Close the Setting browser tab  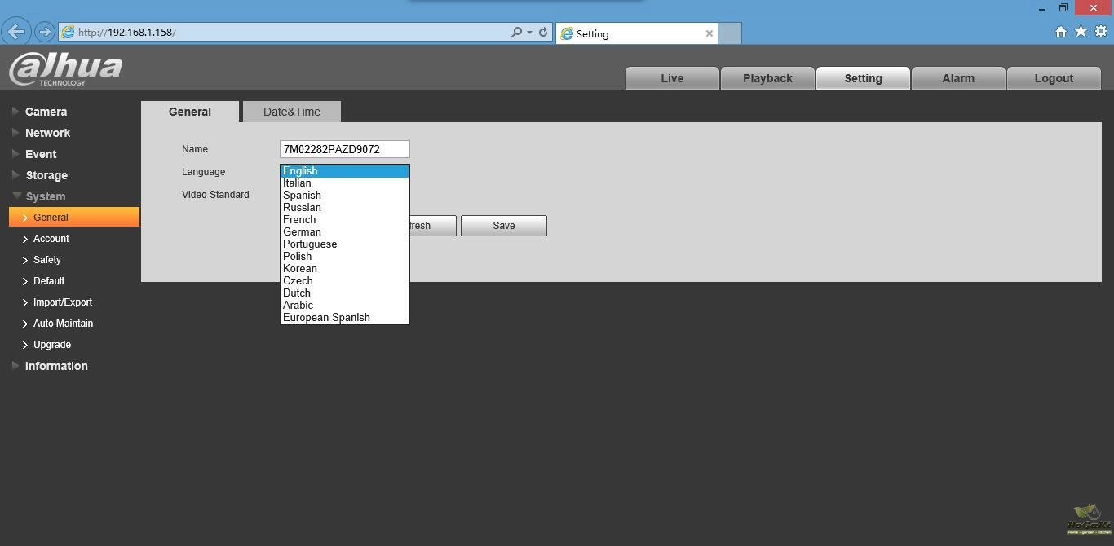pyautogui.click(x=709, y=33)
